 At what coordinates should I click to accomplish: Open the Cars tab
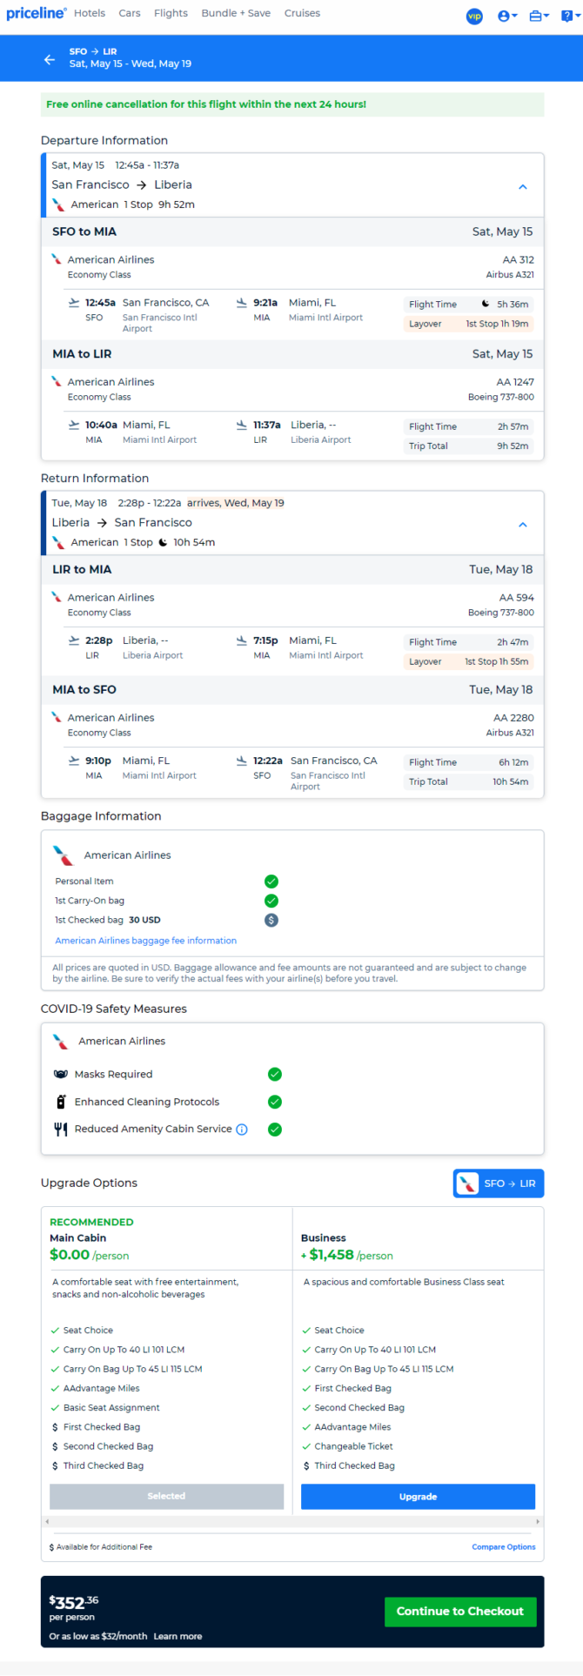[x=130, y=13]
